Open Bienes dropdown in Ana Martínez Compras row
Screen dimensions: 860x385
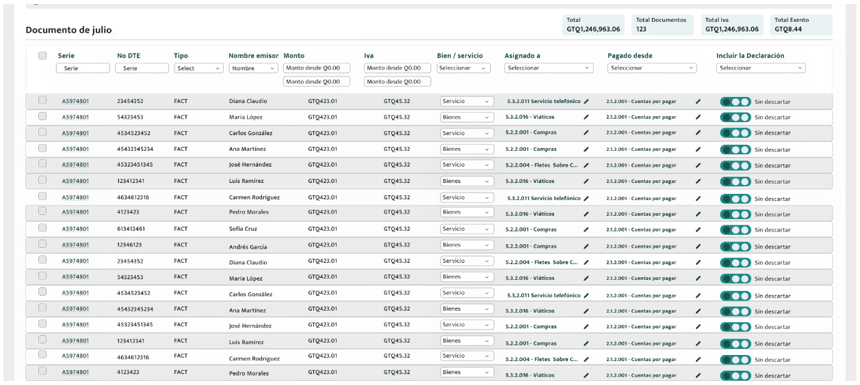pyautogui.click(x=467, y=149)
